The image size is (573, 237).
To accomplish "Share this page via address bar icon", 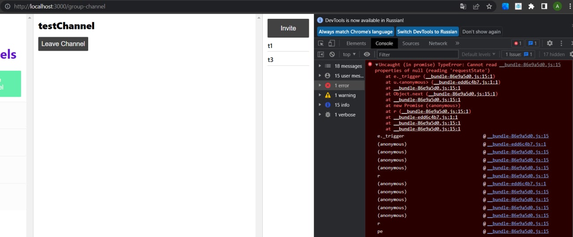I will (476, 6).
